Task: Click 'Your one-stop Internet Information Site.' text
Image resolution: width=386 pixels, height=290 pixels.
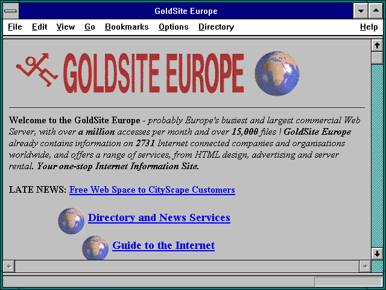Action: [118, 167]
